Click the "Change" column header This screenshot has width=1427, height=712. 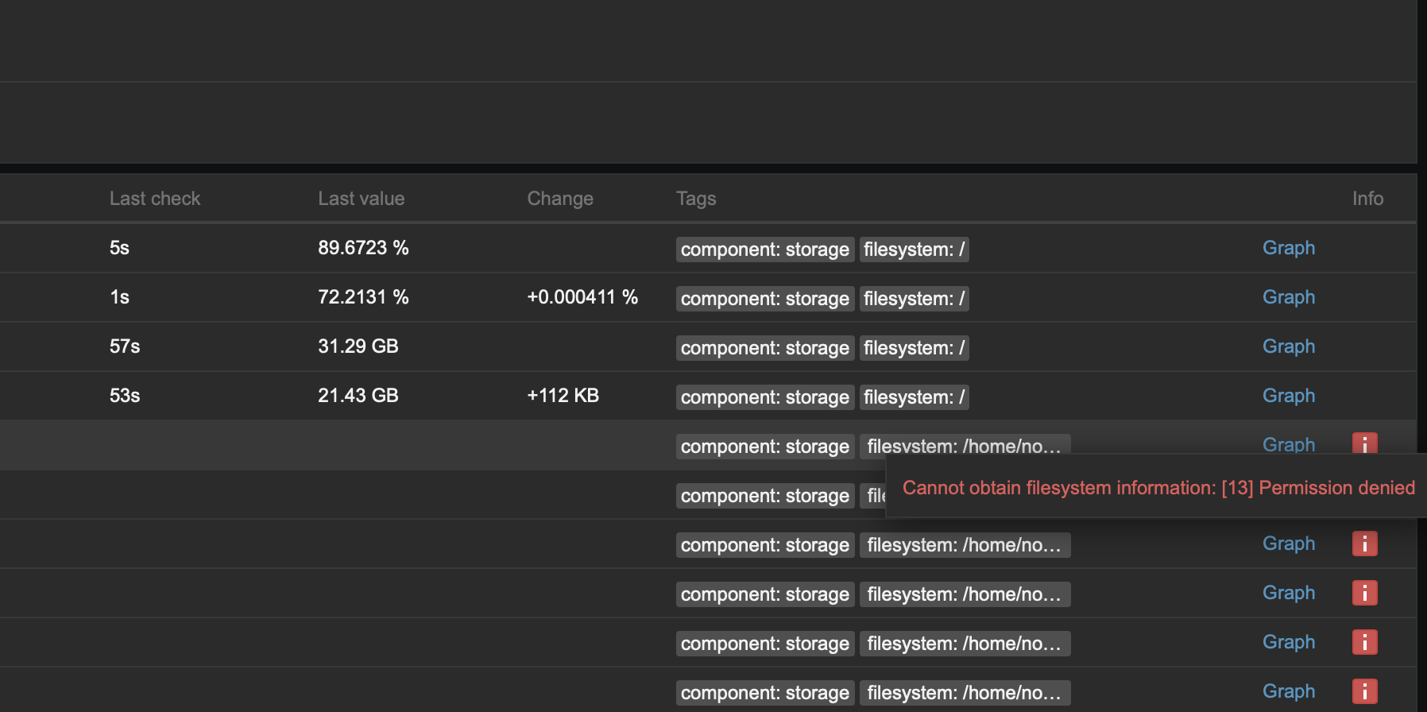coord(560,199)
